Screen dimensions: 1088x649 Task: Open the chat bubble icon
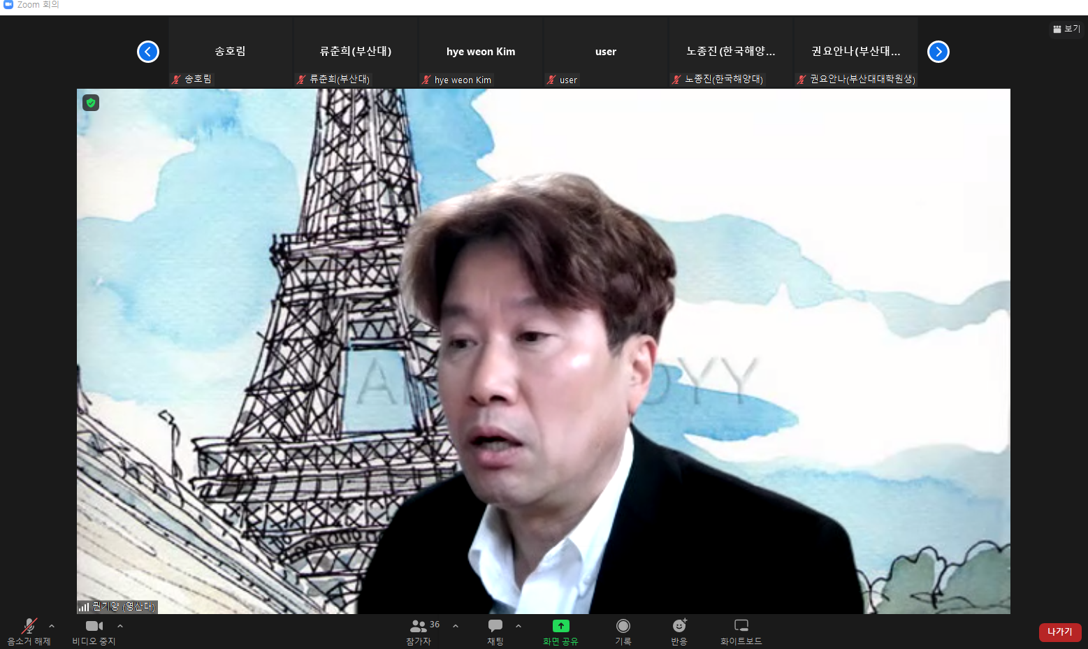pos(495,626)
